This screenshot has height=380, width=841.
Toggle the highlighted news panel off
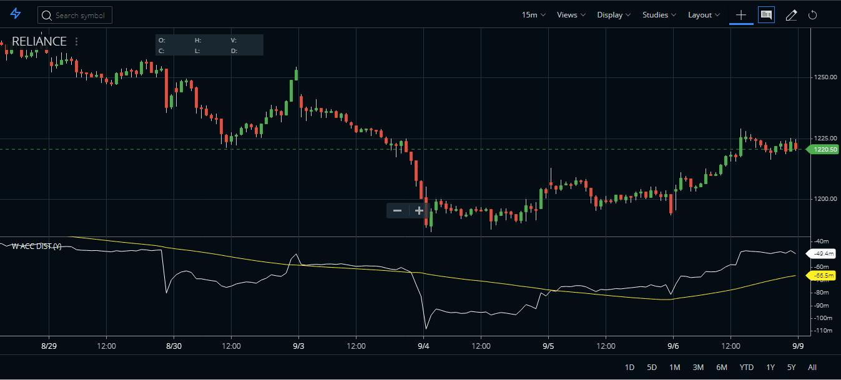click(766, 14)
